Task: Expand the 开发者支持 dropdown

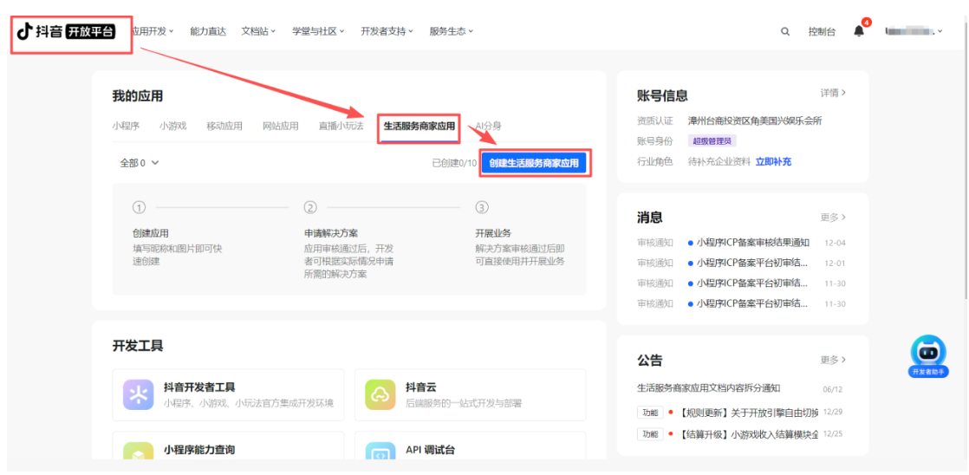Action: [x=387, y=31]
